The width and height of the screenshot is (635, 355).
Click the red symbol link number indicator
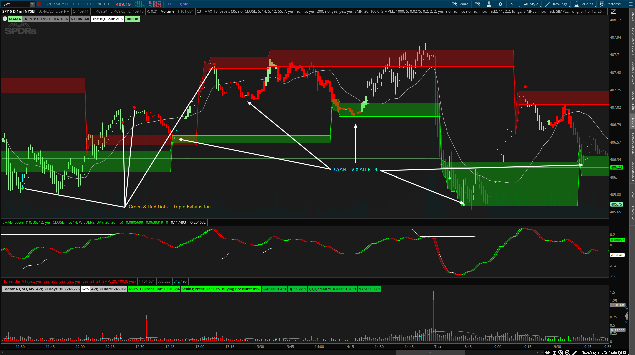[x=39, y=4]
